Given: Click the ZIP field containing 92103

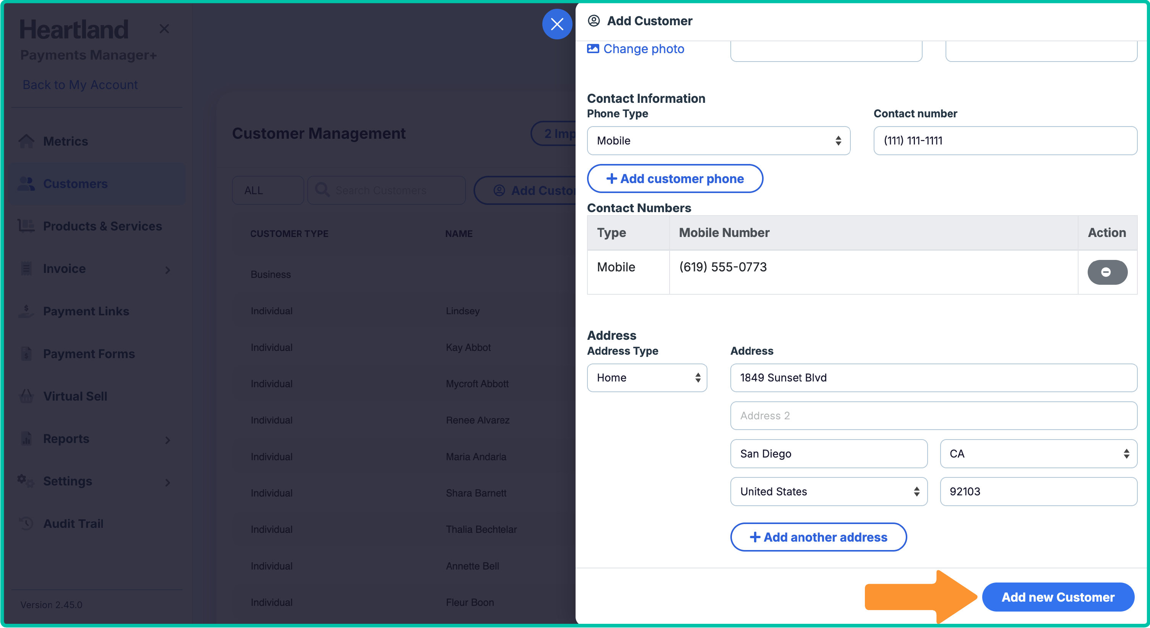Looking at the screenshot, I should [1038, 492].
